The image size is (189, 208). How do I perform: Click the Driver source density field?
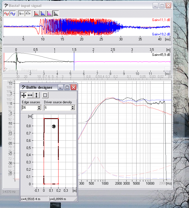pos(57,108)
